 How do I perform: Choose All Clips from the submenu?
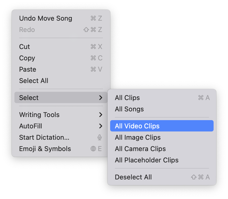[x=127, y=98]
